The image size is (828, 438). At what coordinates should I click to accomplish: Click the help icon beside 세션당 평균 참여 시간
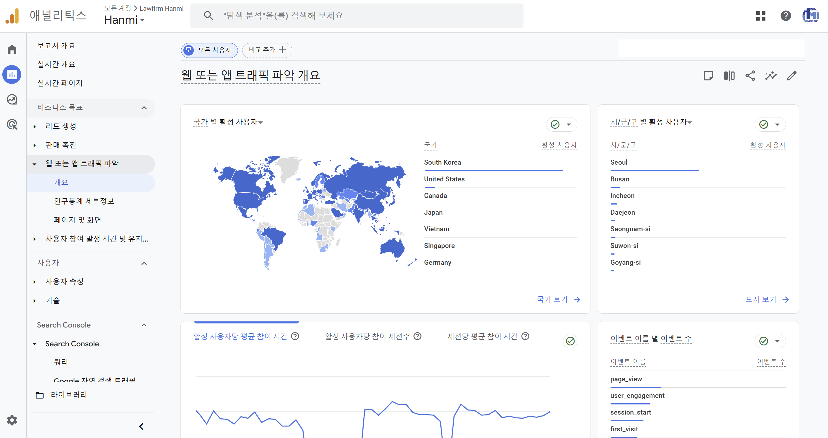[525, 336]
